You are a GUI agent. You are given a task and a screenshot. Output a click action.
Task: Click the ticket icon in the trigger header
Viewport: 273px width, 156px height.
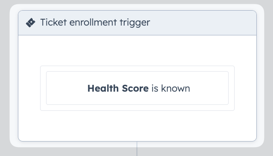(x=30, y=23)
